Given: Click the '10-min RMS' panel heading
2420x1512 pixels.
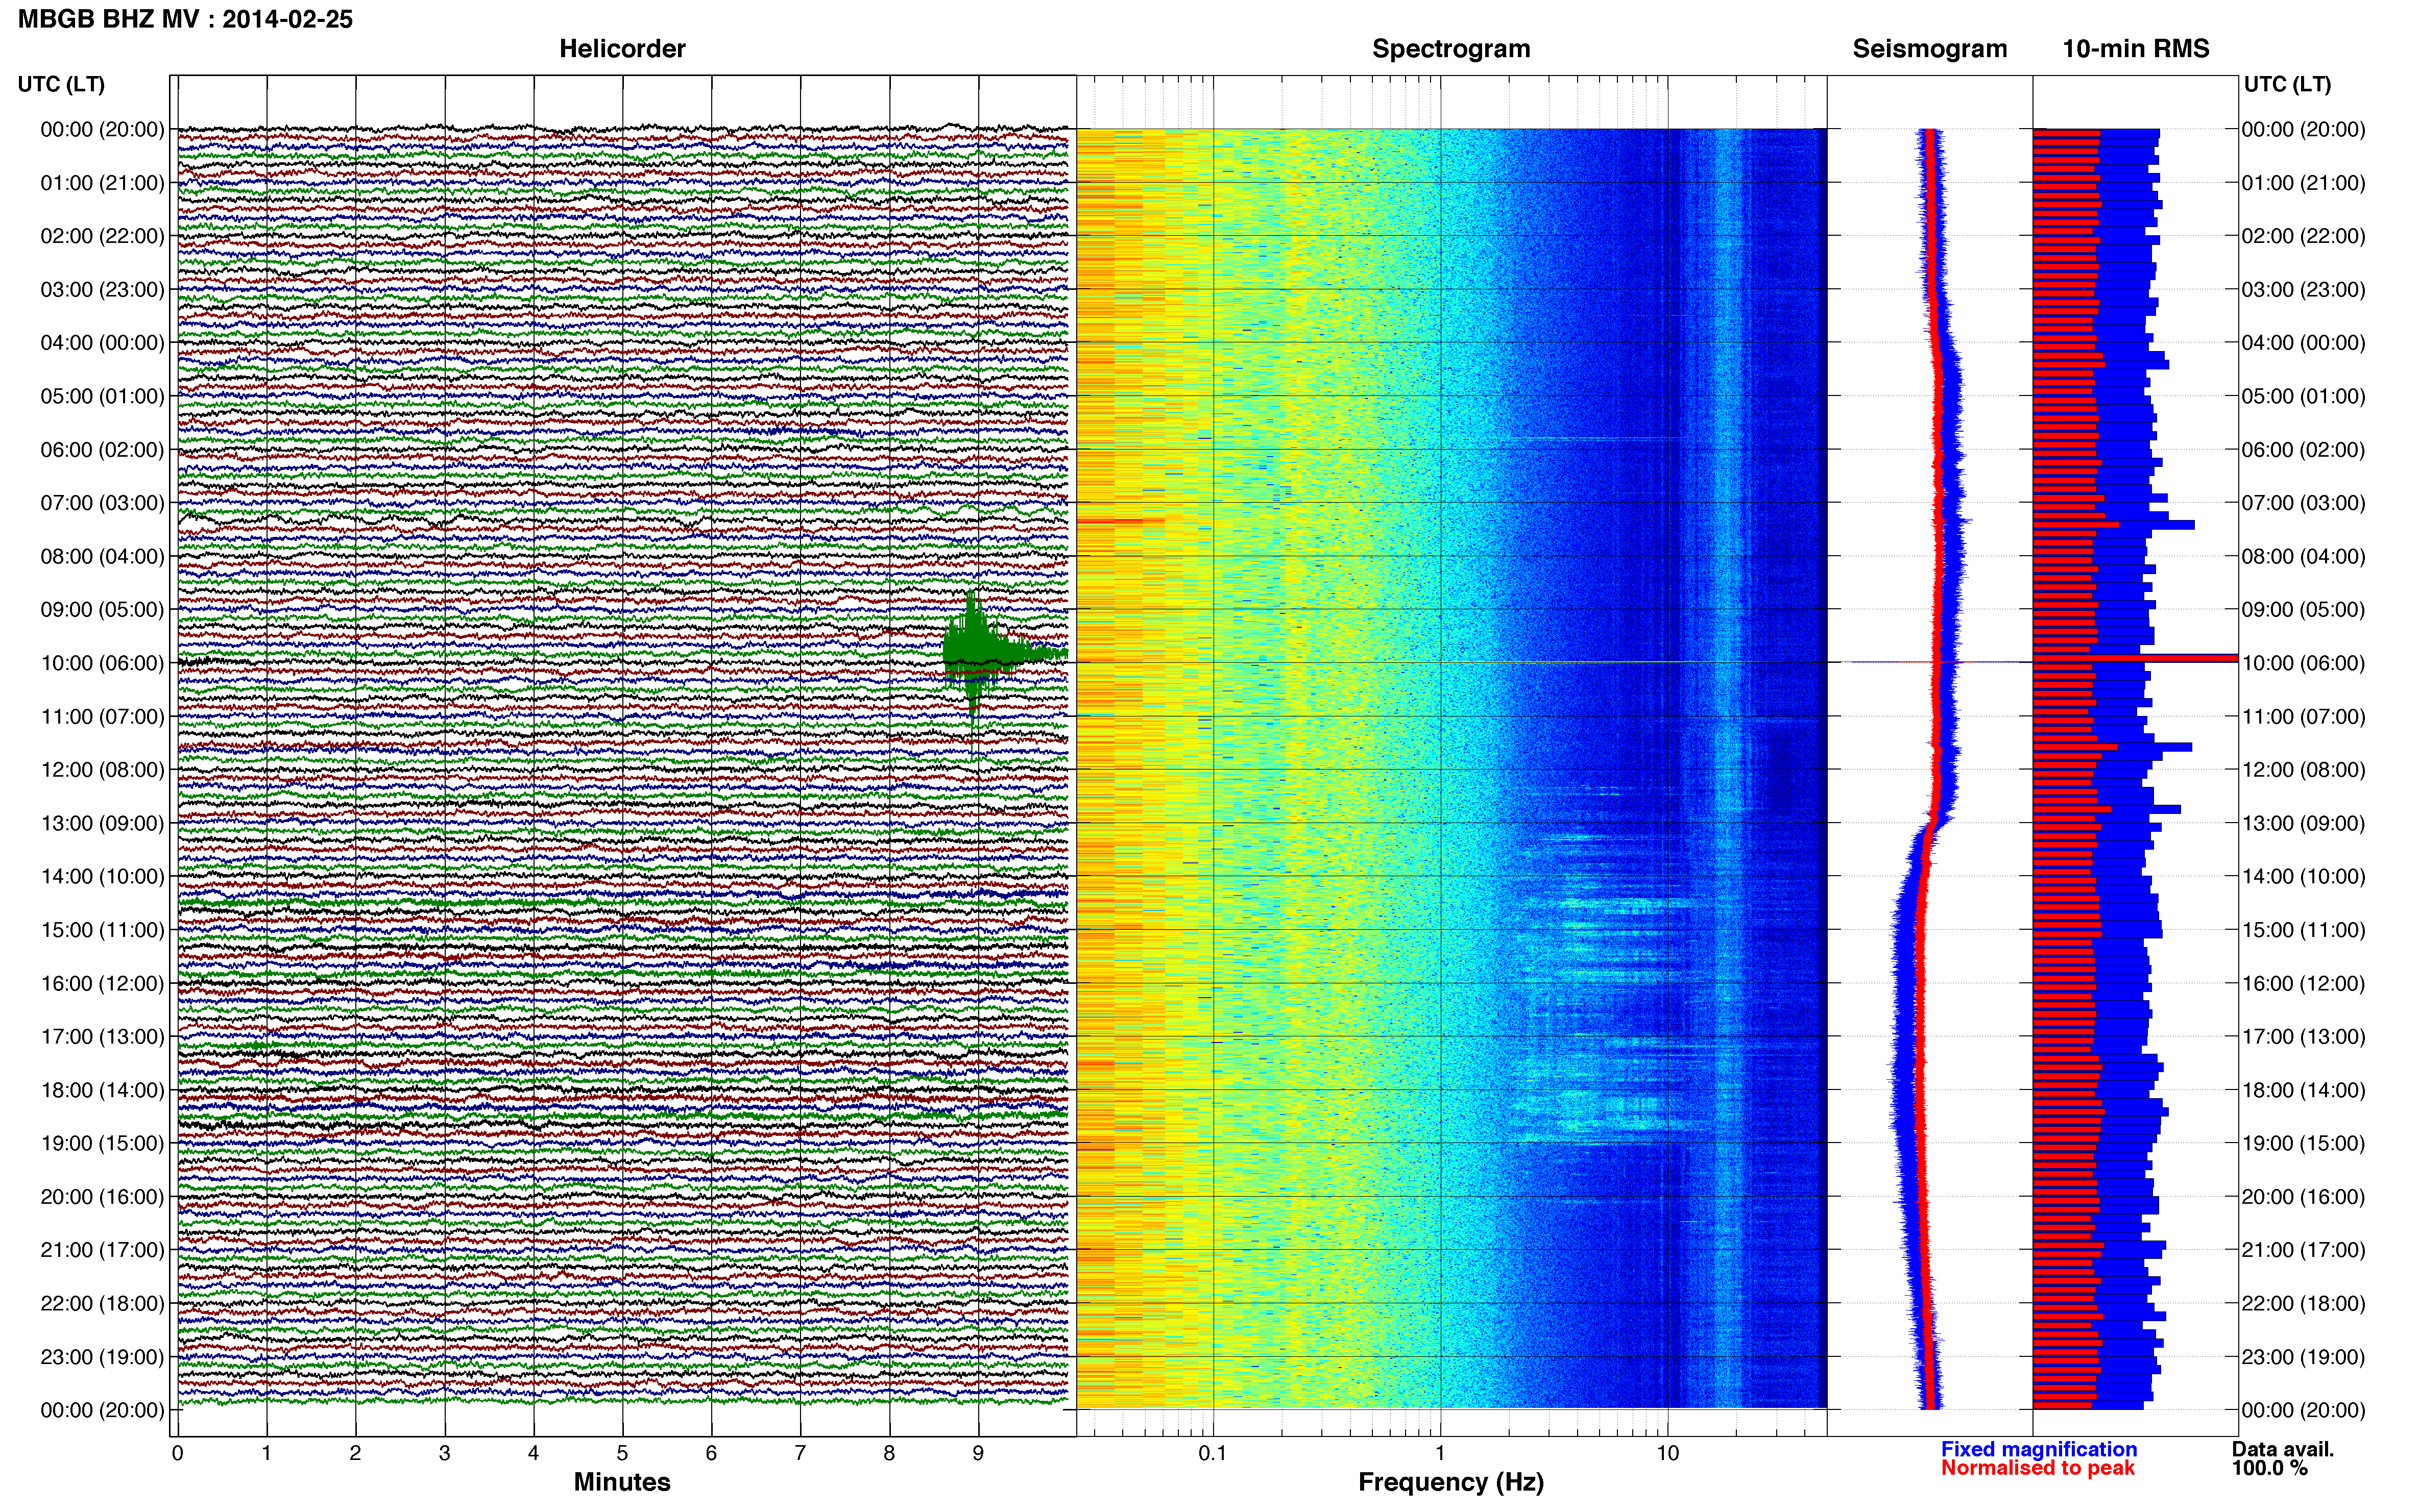Looking at the screenshot, I should (2136, 49).
